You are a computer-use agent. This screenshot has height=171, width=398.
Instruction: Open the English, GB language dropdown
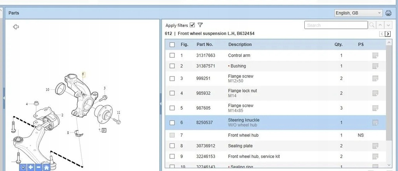[358, 13]
